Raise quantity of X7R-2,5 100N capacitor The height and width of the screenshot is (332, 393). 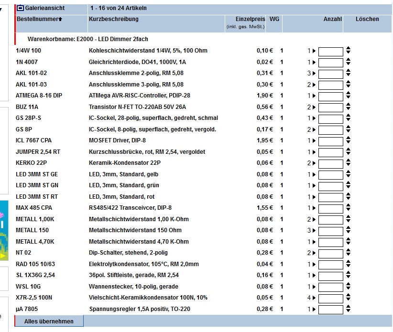349,295
